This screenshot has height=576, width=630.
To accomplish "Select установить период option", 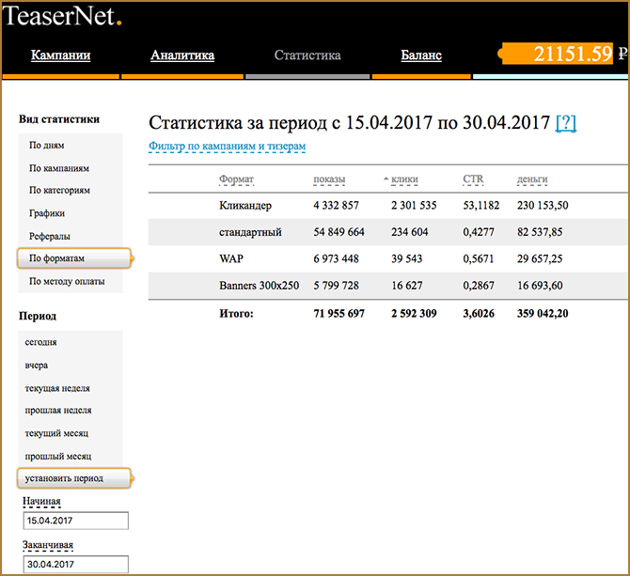I will point(74,478).
